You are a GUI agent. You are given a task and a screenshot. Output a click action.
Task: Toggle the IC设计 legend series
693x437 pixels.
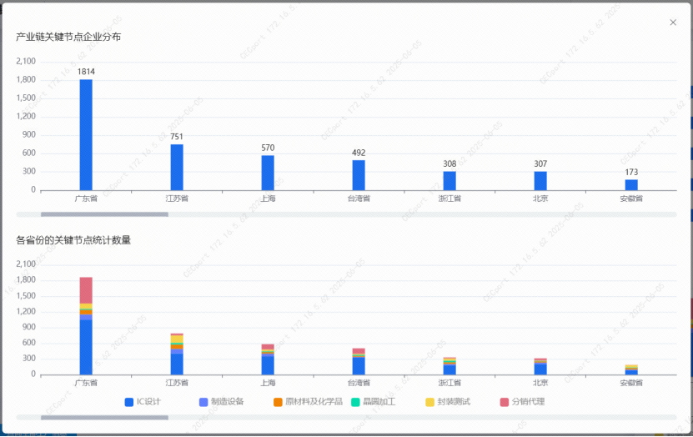click(143, 402)
